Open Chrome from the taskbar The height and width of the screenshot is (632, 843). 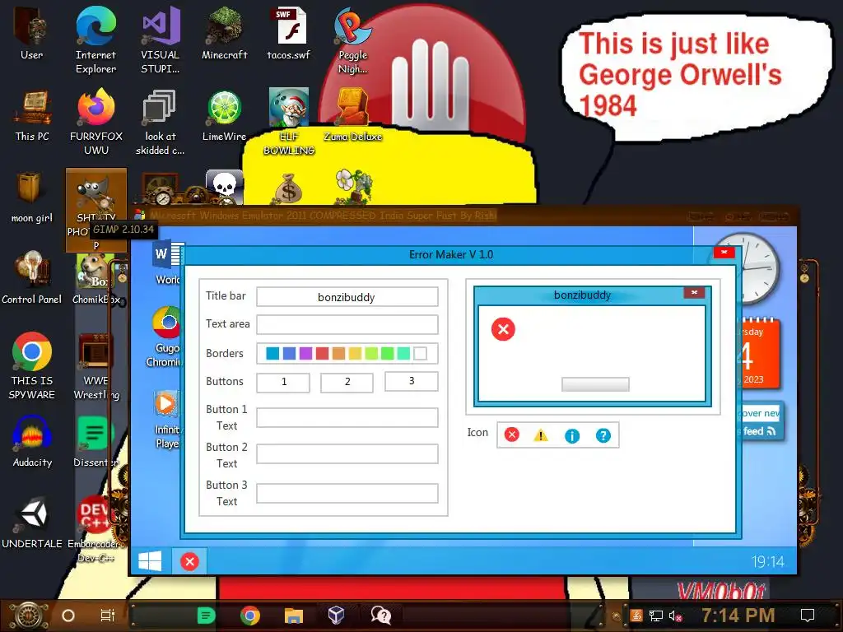pyautogui.click(x=250, y=616)
